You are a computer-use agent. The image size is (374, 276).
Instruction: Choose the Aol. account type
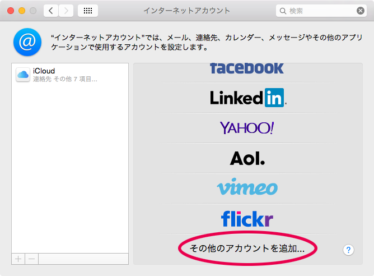247,158
